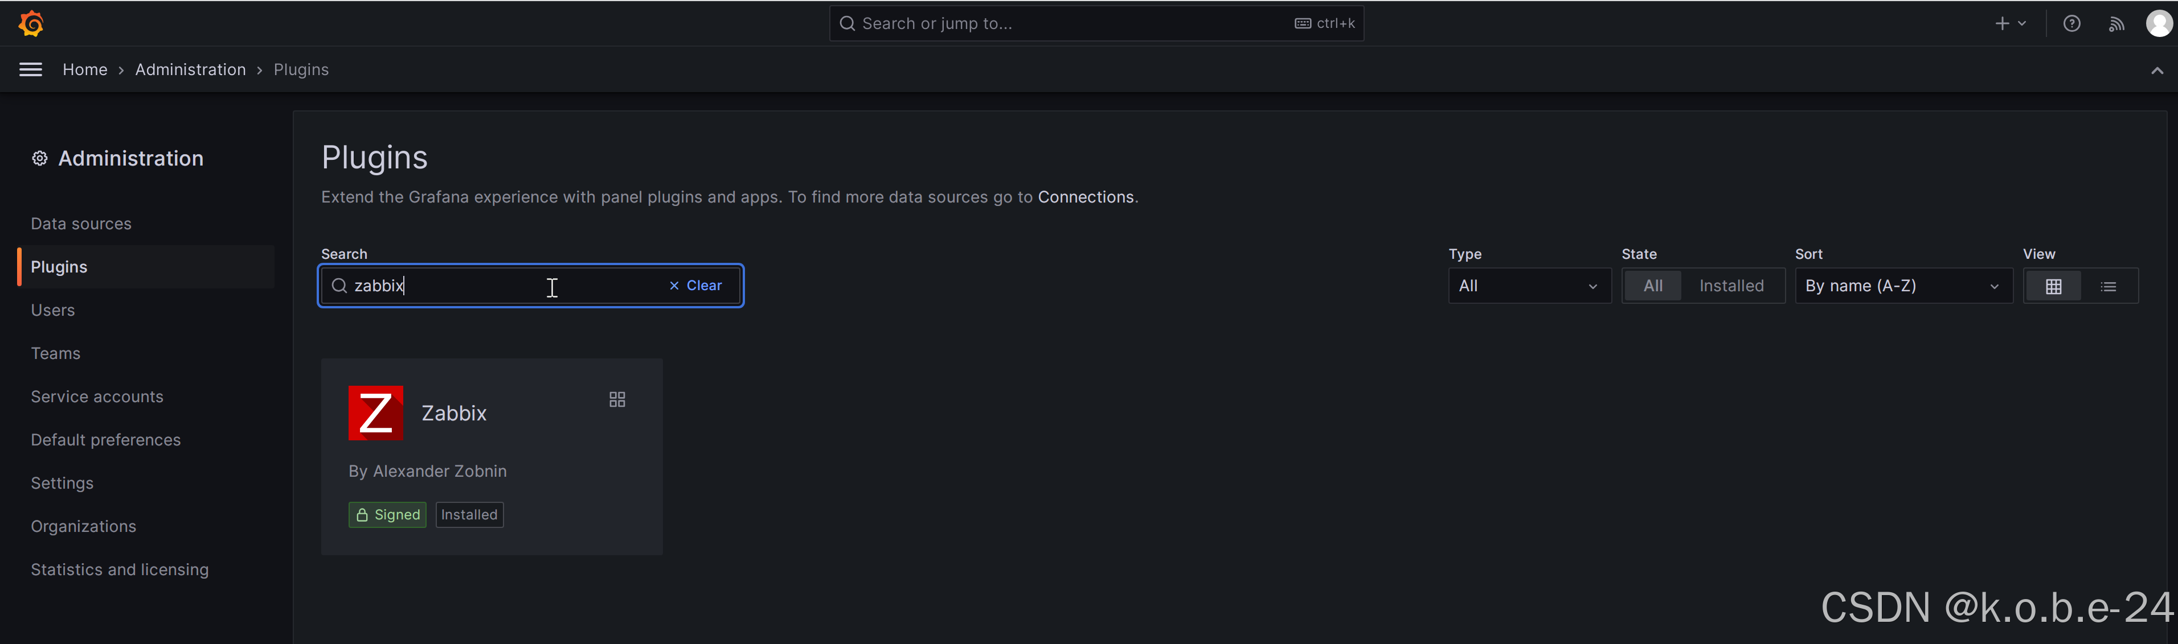Open Service accounts in sidebar
This screenshot has width=2178, height=644.
coord(97,397)
